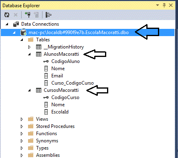The image size is (178, 158).
Task: Click Connect to Database plug icon
Action: [28, 15]
